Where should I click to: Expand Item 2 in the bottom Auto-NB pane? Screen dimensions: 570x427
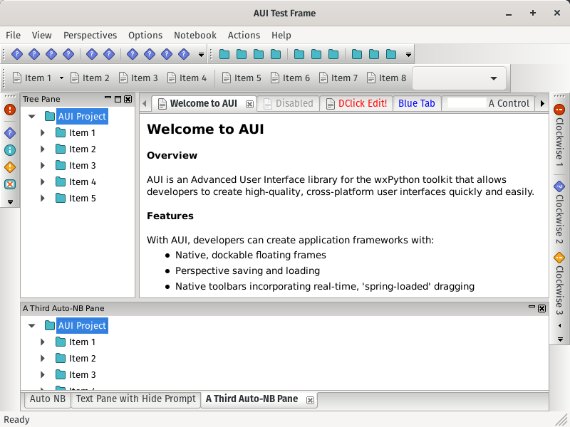tap(43, 359)
